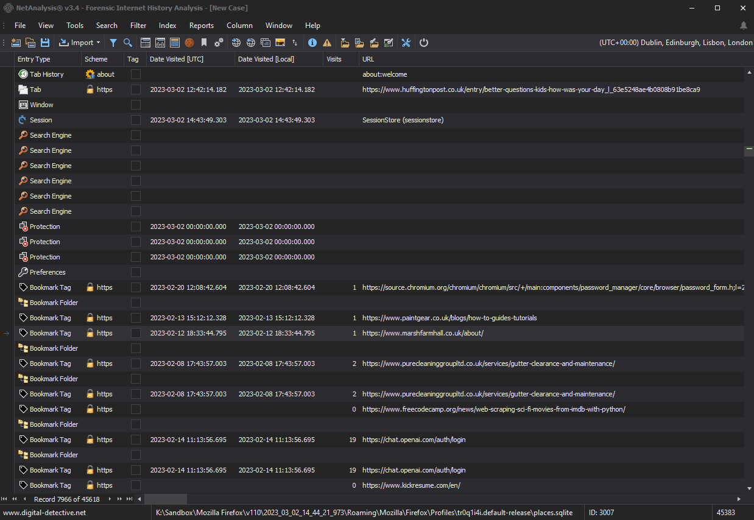Image resolution: width=754 pixels, height=520 pixels.
Task: Click www.digital-detective.net in status bar
Action: pos(45,513)
